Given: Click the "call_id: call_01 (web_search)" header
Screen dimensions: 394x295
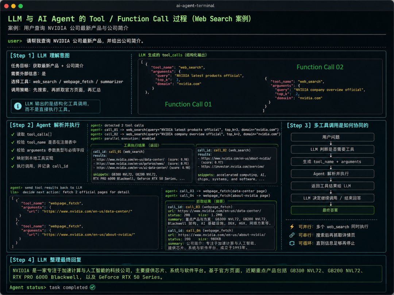Looking at the screenshot, I should tap(119, 152).
